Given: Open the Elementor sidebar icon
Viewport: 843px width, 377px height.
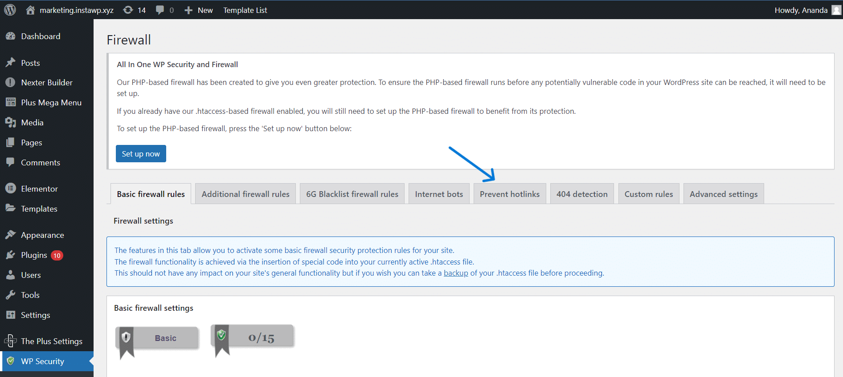Looking at the screenshot, I should 11,188.
